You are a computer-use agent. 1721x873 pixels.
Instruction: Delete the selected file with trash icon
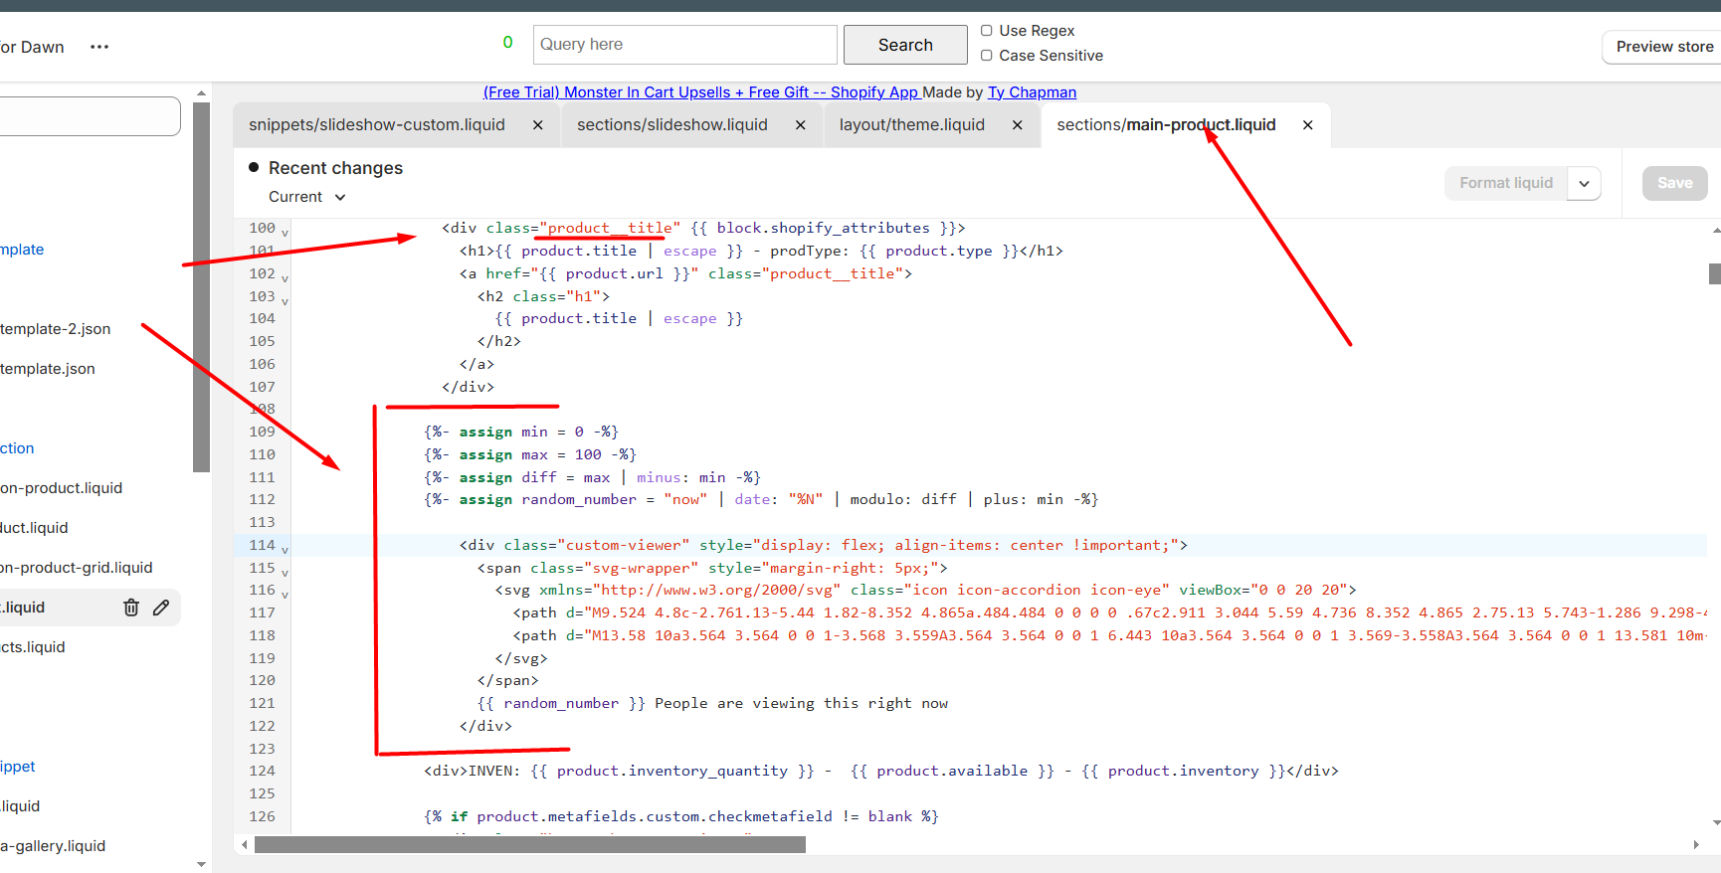131,608
